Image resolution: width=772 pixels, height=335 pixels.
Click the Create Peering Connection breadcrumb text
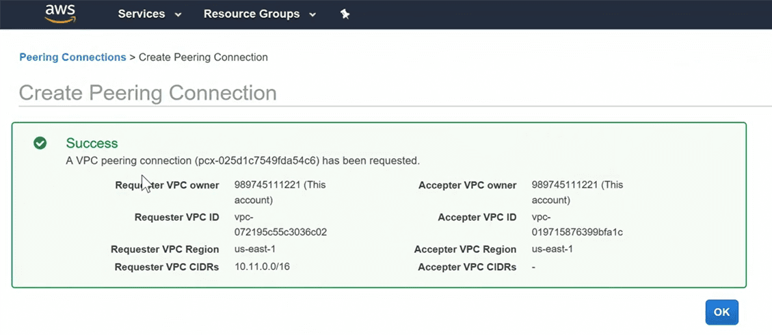click(203, 57)
